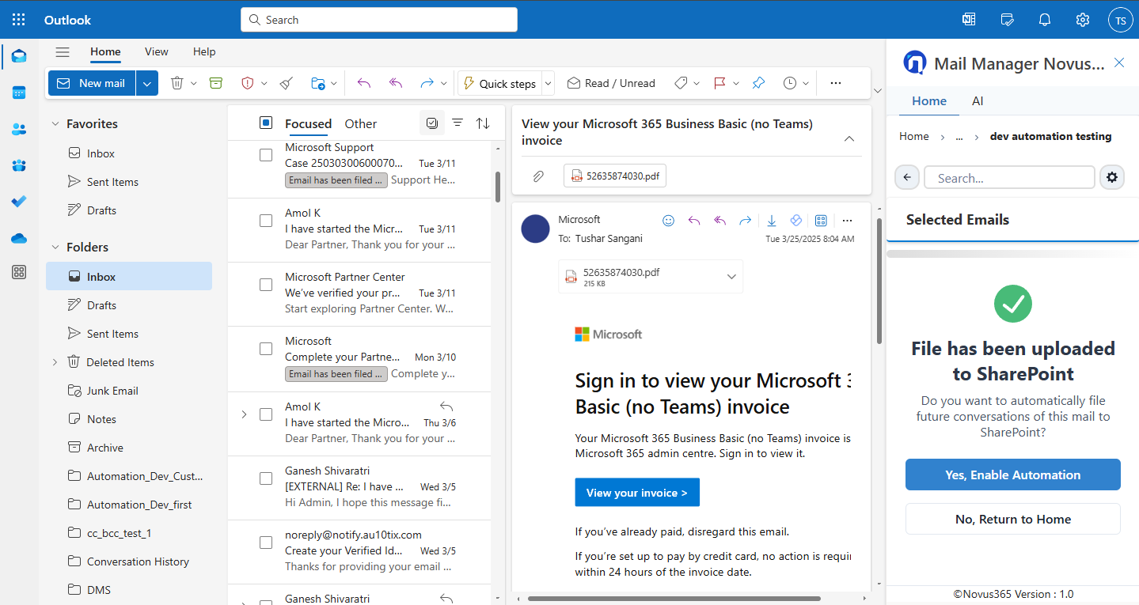This screenshot has height=605, width=1139.
Task: Switch to the Other inbox tab
Action: (361, 123)
